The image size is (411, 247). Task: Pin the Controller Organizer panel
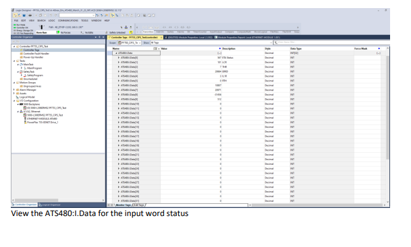99,37
